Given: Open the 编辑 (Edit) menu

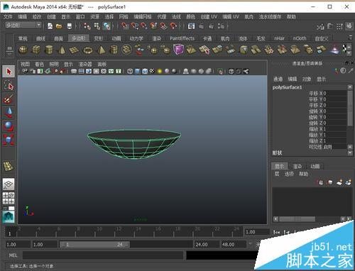Looking at the screenshot, I should [x=22, y=17].
